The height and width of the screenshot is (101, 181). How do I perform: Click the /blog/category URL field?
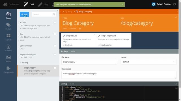click(137, 23)
